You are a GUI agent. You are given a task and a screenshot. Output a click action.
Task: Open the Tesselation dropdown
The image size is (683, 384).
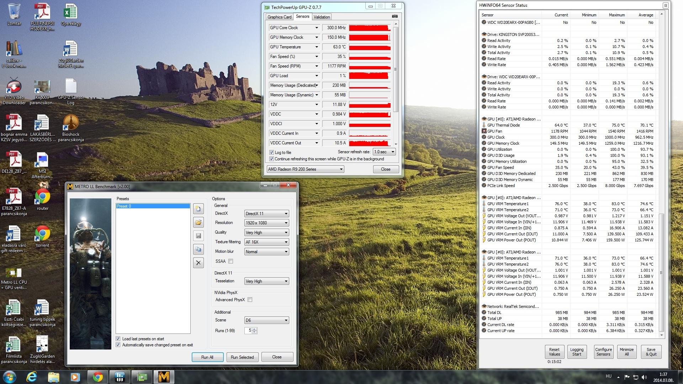click(266, 281)
